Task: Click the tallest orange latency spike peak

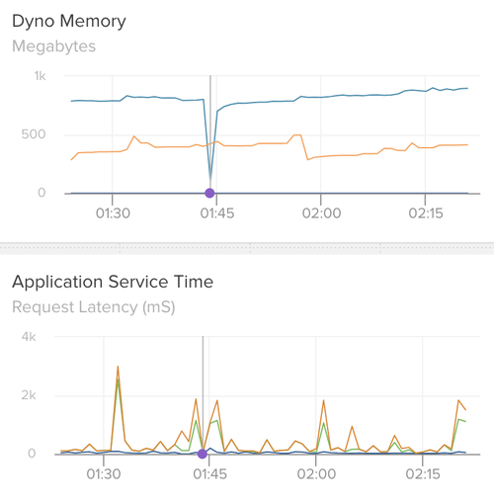Action: pyautogui.click(x=118, y=367)
